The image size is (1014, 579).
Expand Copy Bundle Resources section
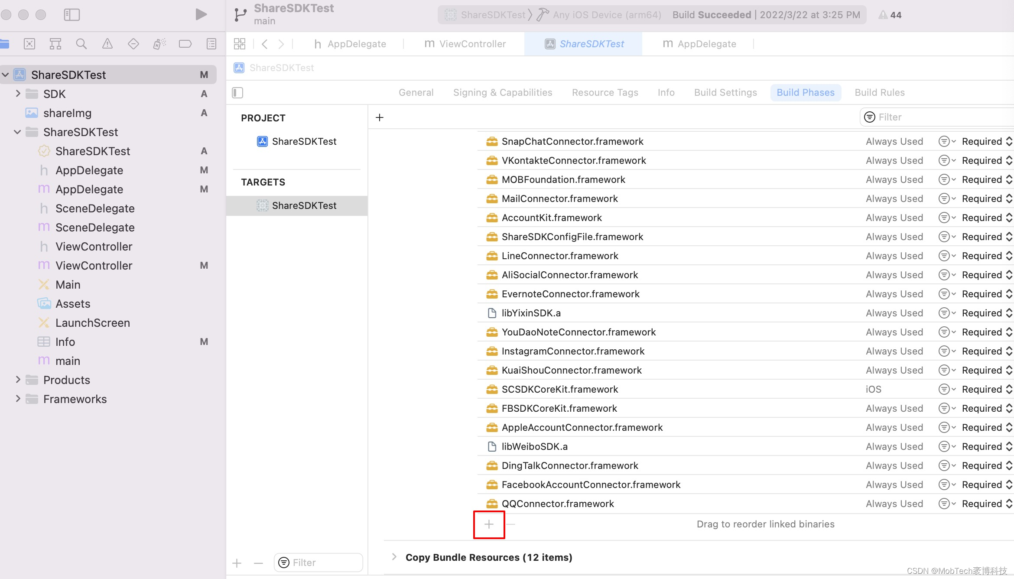[393, 557]
